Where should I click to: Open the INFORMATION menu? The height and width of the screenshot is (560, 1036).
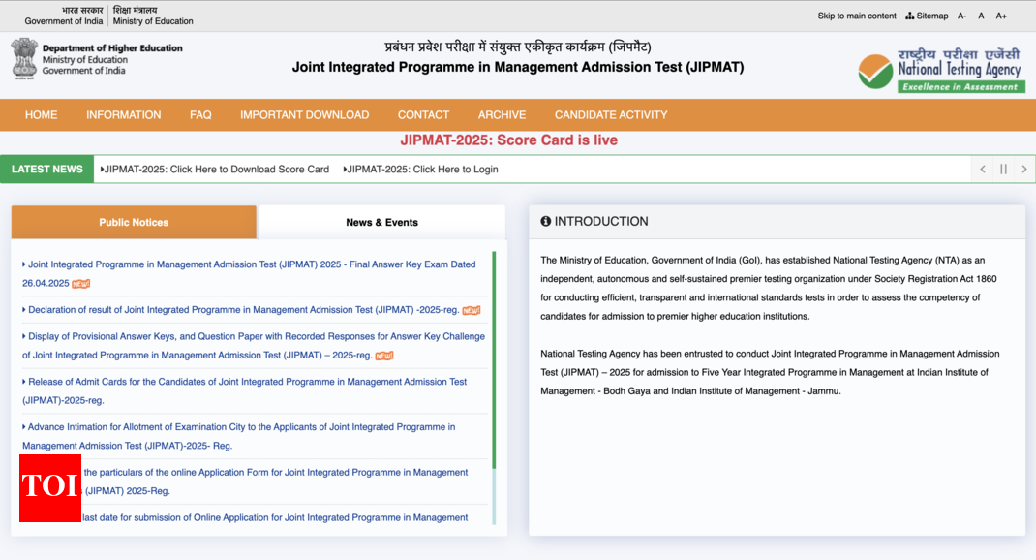pyautogui.click(x=124, y=114)
